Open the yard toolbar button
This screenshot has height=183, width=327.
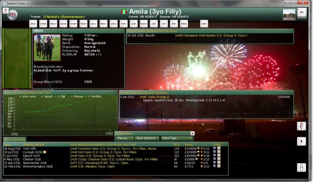154,24
